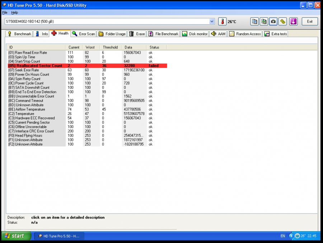Open the Disk monitor tab
The height and width of the screenshot is (243, 323).
coord(195,34)
